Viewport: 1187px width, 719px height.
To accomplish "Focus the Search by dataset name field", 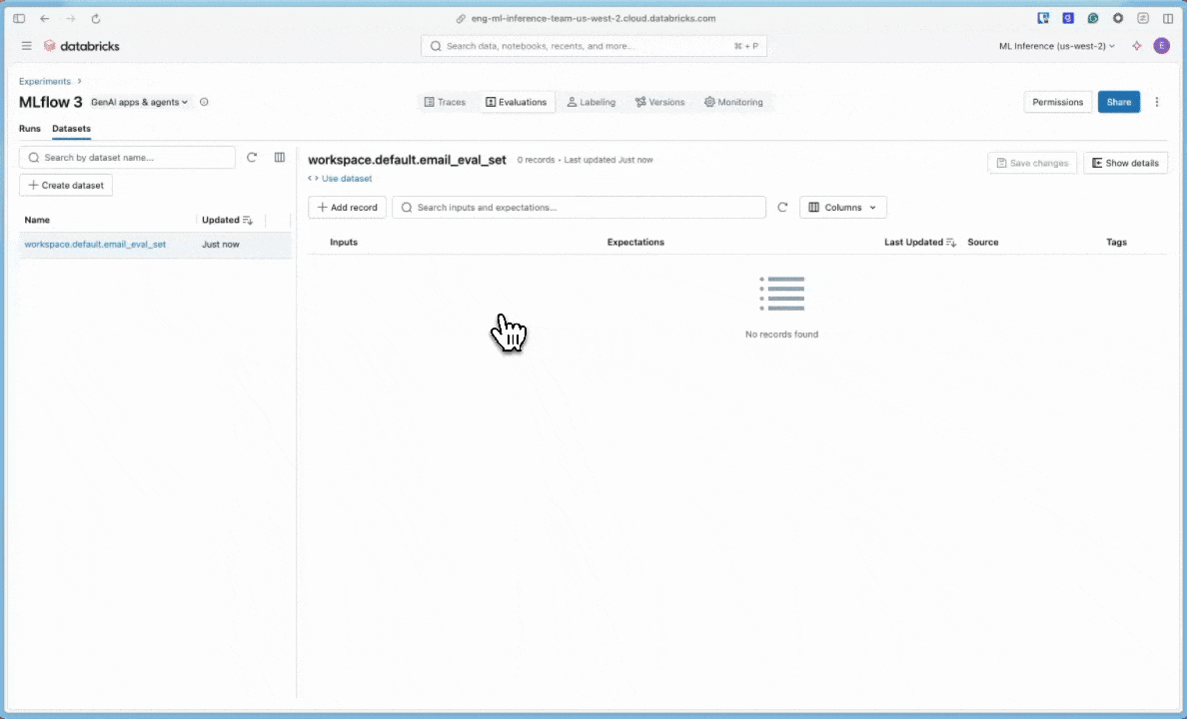I will tap(127, 158).
